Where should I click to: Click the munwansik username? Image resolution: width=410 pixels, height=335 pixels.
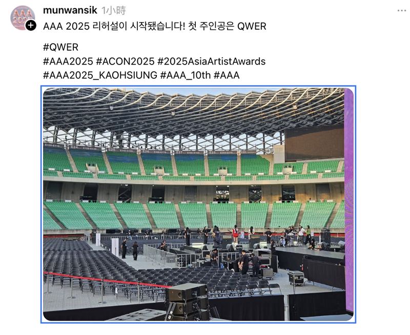click(70, 10)
